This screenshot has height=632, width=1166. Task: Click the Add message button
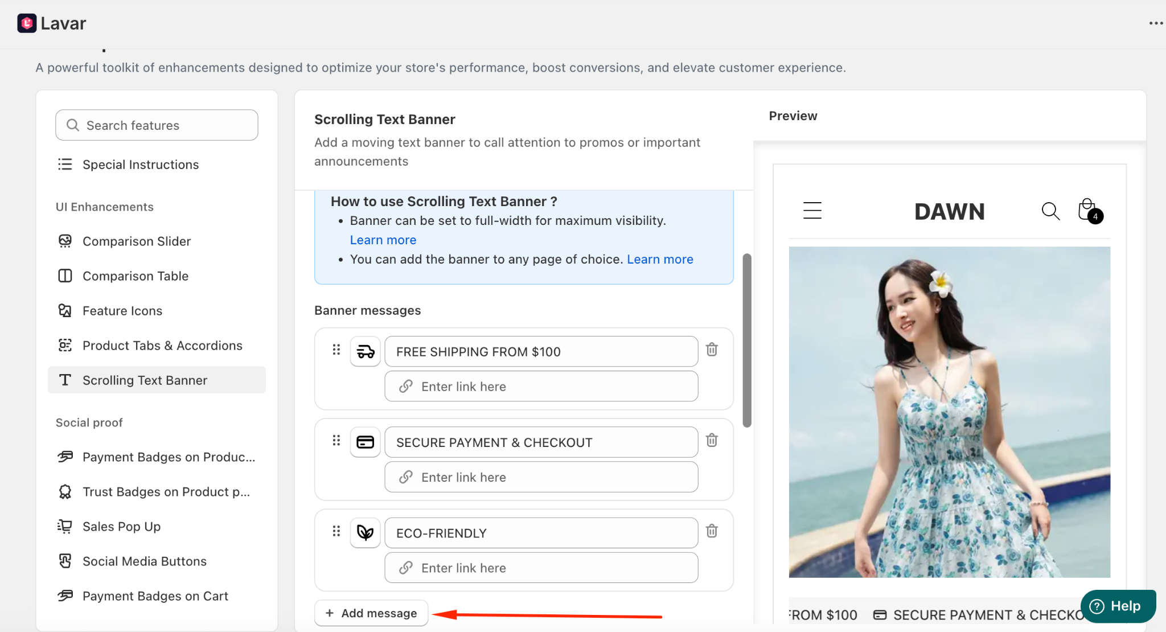371,613
